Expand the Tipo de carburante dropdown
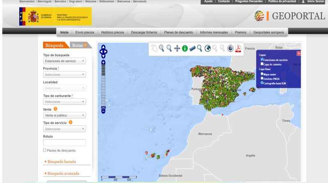The width and height of the screenshot is (328, 183). tap(64, 102)
